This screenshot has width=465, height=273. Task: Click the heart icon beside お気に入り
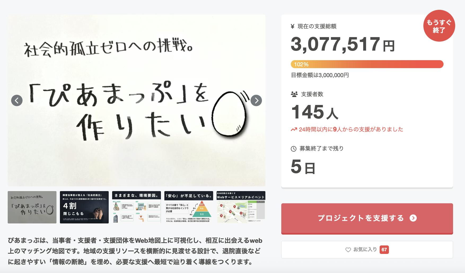[348, 250]
